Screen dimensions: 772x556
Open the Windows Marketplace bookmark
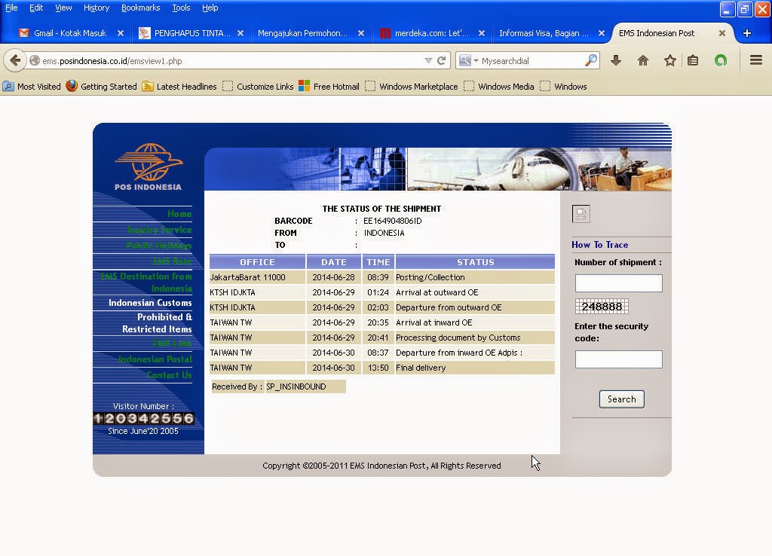tap(412, 87)
